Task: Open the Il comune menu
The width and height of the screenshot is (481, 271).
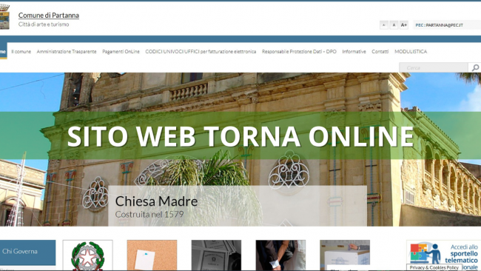Action: pyautogui.click(x=21, y=52)
